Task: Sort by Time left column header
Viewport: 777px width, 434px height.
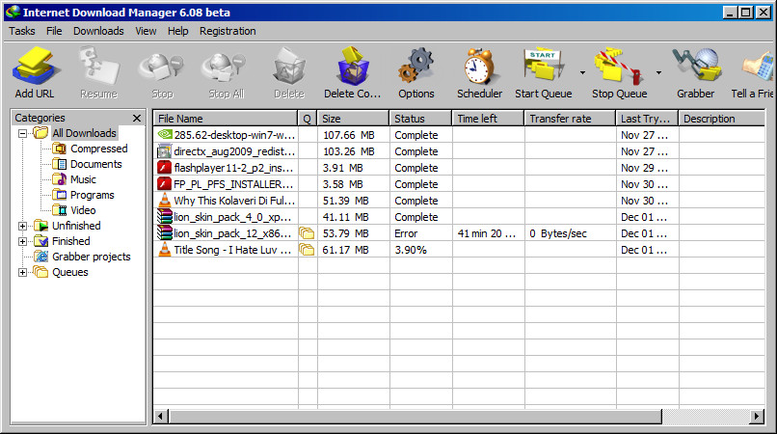Action: pyautogui.click(x=488, y=119)
